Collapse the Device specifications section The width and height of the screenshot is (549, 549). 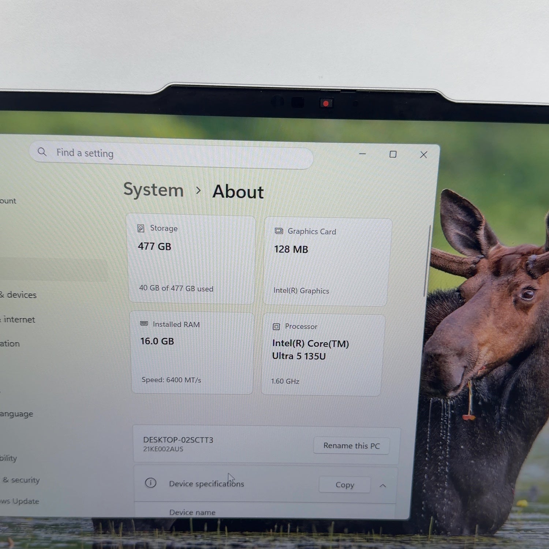coord(383,486)
